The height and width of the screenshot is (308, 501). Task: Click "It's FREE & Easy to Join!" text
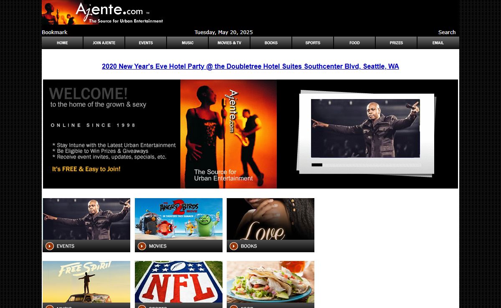pos(86,169)
